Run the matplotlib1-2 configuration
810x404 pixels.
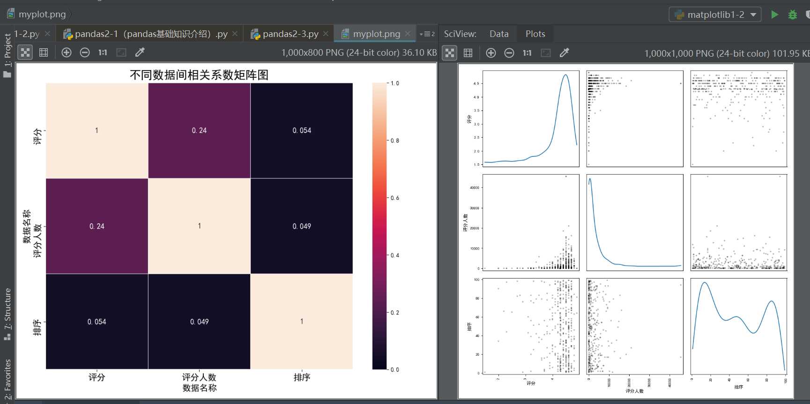[x=775, y=15]
